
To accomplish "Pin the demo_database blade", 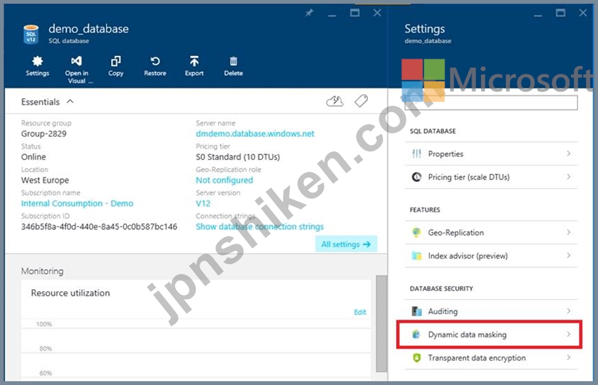I will pos(309,13).
